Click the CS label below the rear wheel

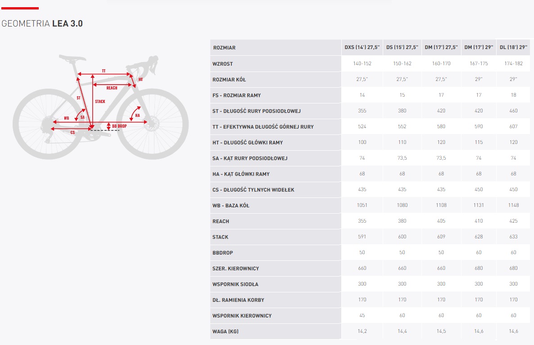(72, 132)
